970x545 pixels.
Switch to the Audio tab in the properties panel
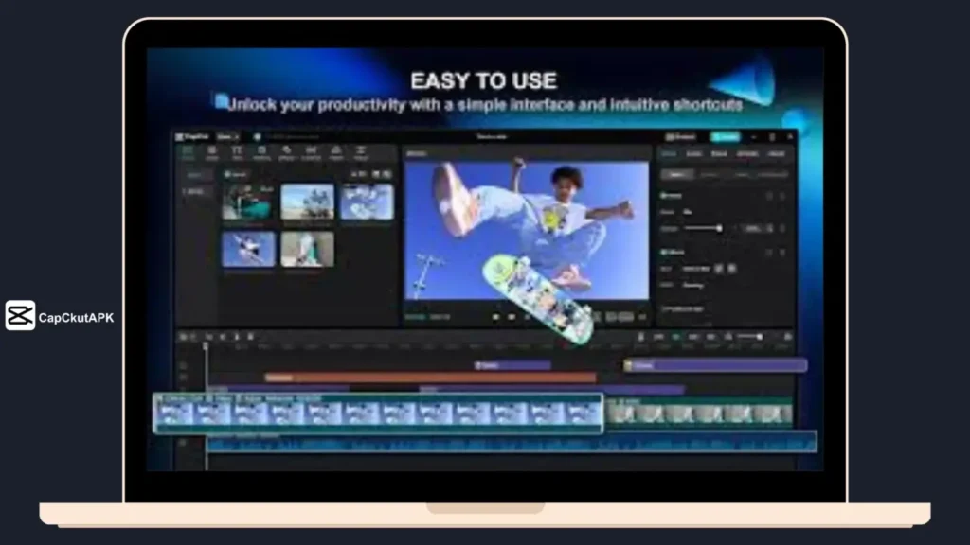696,153
